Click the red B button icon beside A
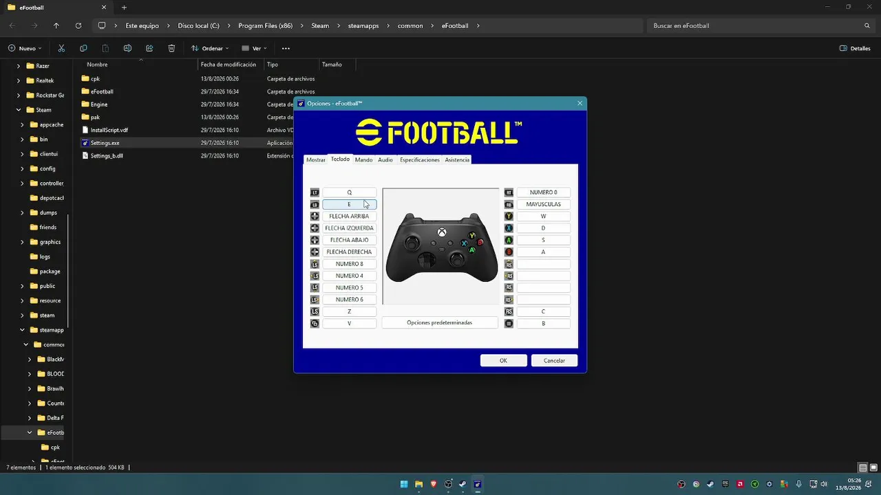The width and height of the screenshot is (881, 495). coord(509,252)
